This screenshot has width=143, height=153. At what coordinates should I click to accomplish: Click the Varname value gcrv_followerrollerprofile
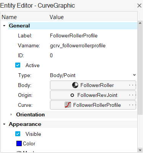coord(78,45)
